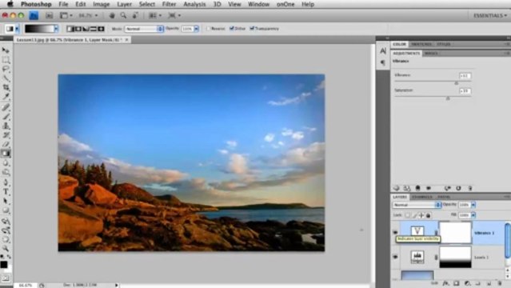Viewport: 511px width, 288px height.
Task: Delete adjustment via Adjustments panel trash
Action: pos(470,188)
